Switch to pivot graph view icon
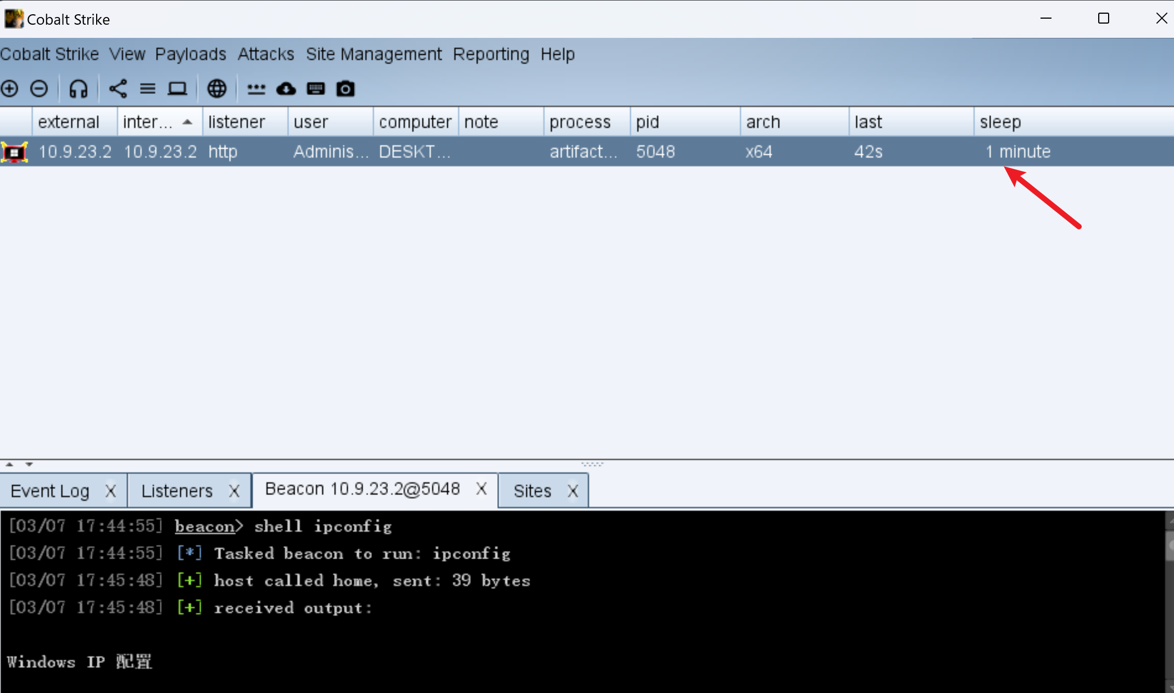The image size is (1174, 693). click(118, 88)
